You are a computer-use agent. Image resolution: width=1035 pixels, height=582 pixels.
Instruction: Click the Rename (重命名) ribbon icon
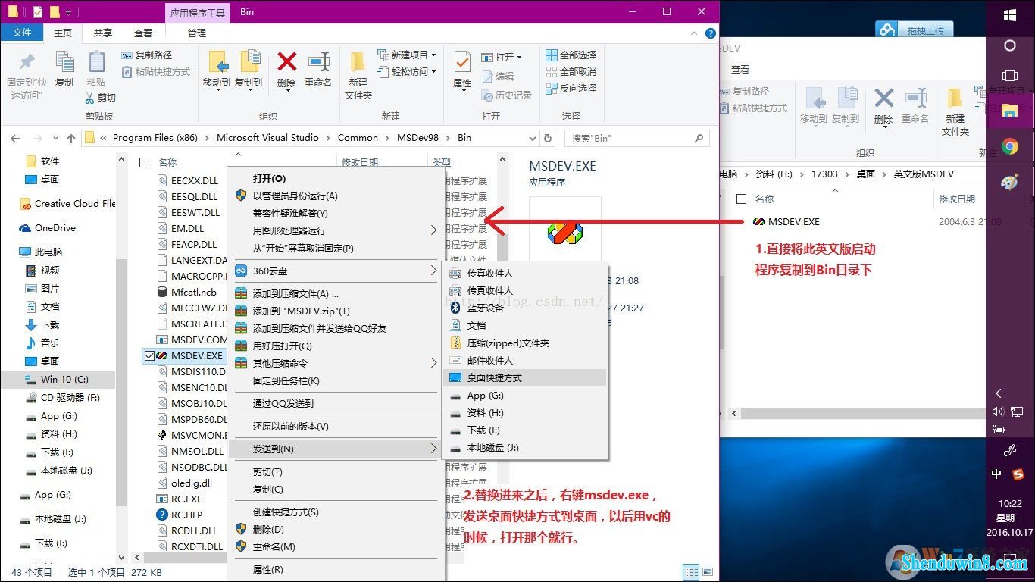[x=318, y=61]
